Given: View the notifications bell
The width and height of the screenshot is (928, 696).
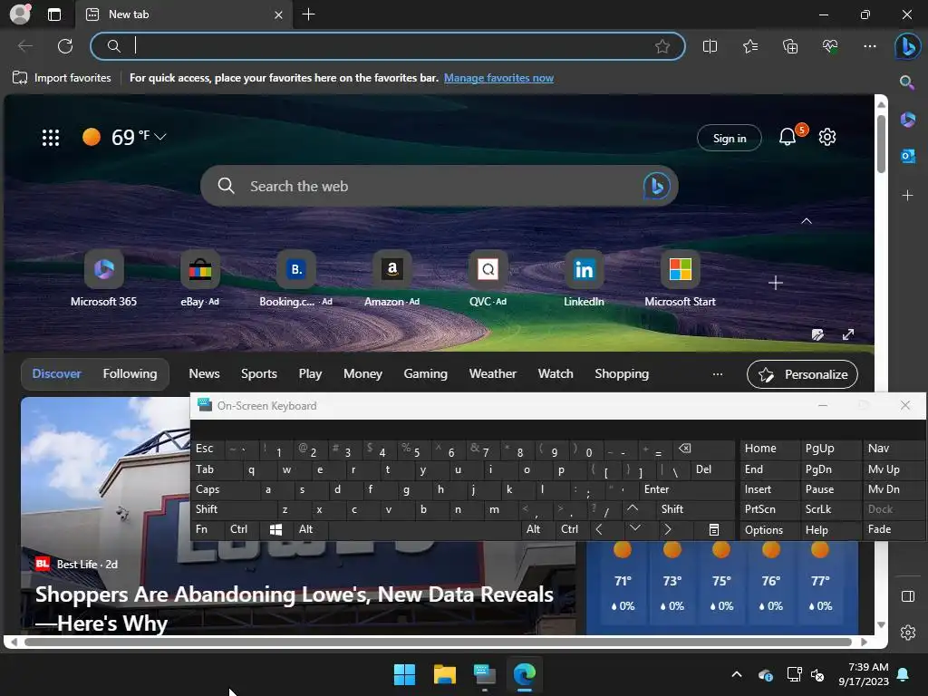Looking at the screenshot, I should point(788,138).
